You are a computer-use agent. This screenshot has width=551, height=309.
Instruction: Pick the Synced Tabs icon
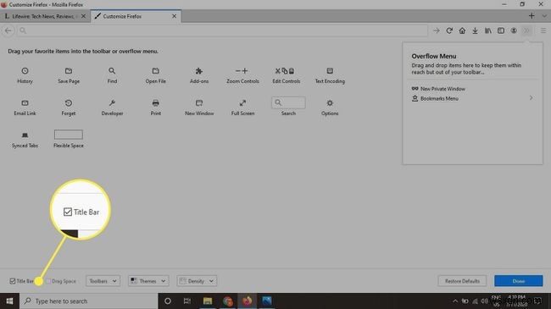click(25, 135)
